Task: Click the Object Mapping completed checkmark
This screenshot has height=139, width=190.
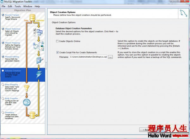Action: (x=3, y=43)
